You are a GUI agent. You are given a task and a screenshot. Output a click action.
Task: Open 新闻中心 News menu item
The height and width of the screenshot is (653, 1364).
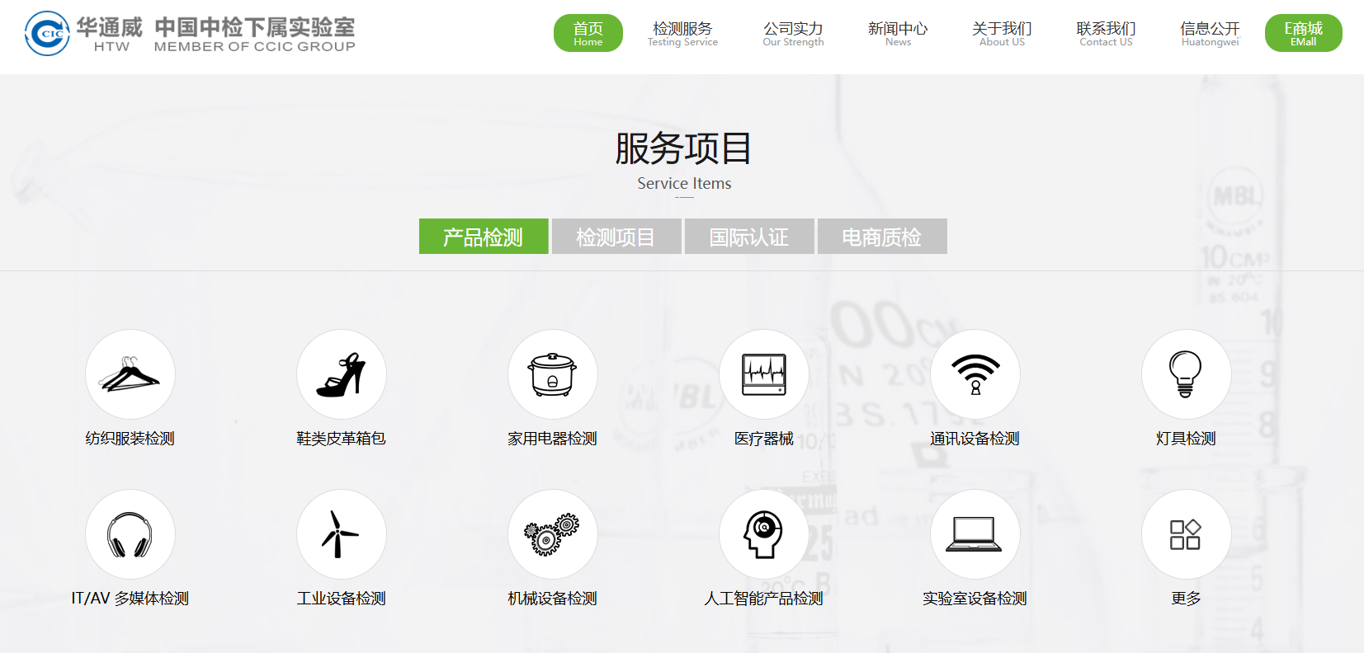pyautogui.click(x=898, y=33)
